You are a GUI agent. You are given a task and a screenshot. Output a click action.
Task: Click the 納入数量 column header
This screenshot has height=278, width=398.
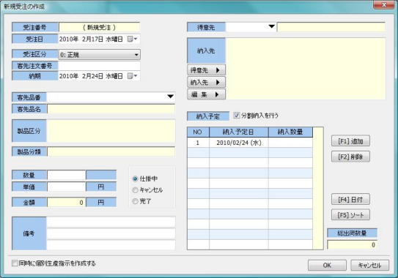point(290,132)
